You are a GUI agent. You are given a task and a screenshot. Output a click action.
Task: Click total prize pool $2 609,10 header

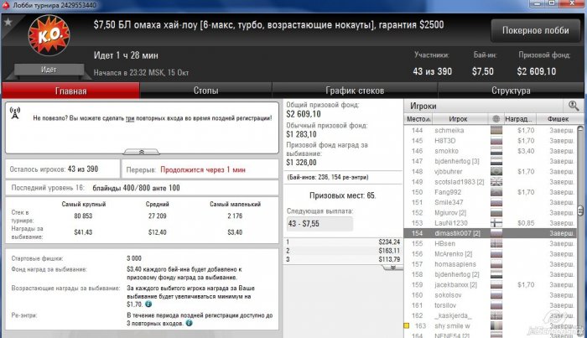tap(536, 71)
